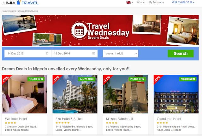Click the green Search button
The image size is (202, 136).
tap(181, 54)
